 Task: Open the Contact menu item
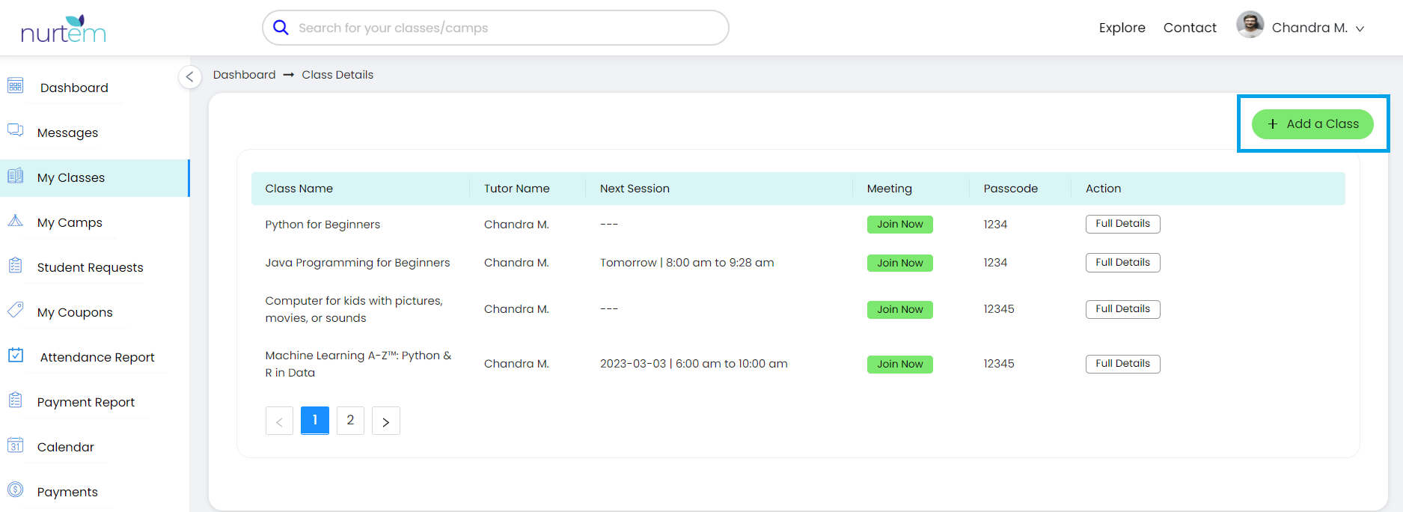point(1189,28)
